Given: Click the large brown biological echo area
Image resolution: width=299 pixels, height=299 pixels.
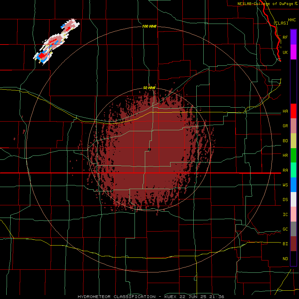Looking at the screenshot, I should pos(150,150).
